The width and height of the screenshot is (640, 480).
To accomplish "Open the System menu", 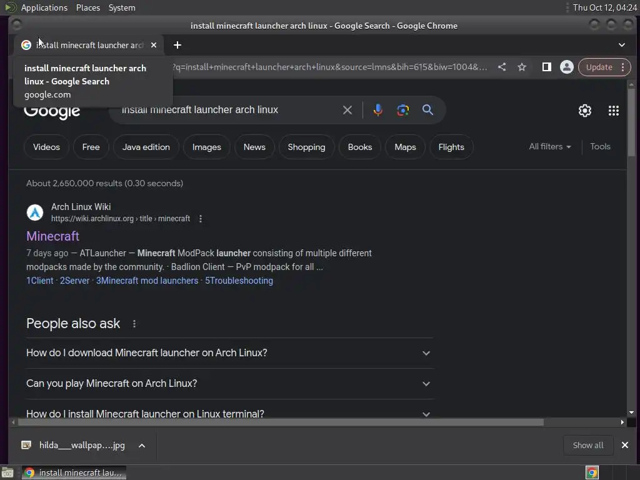I will click(122, 7).
